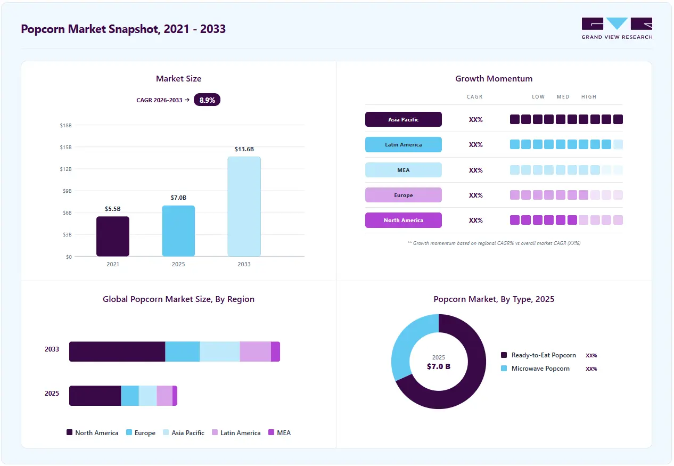Click the 2033 Europe stacked bar segment

coord(182,351)
